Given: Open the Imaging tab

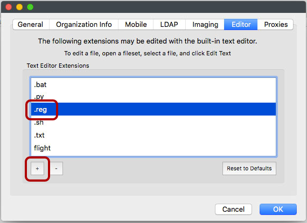Looking at the screenshot, I should point(205,24).
